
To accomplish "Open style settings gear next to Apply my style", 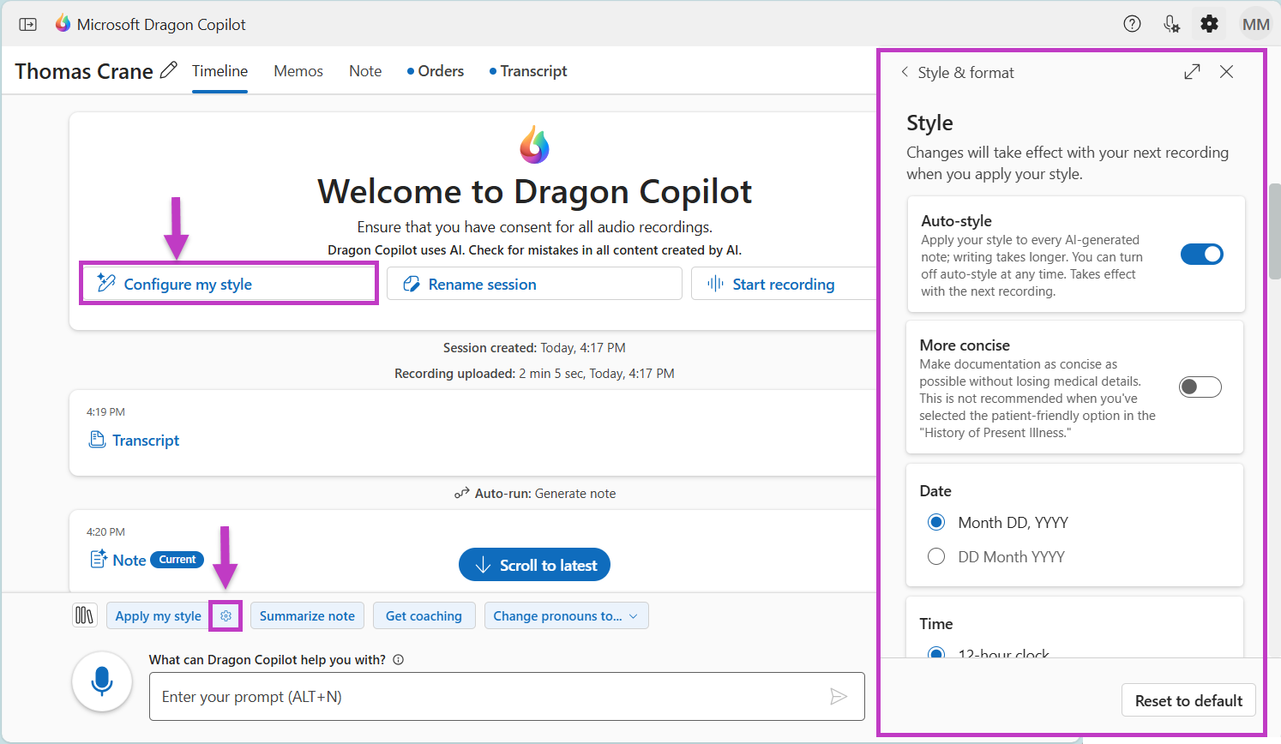I will [x=226, y=616].
